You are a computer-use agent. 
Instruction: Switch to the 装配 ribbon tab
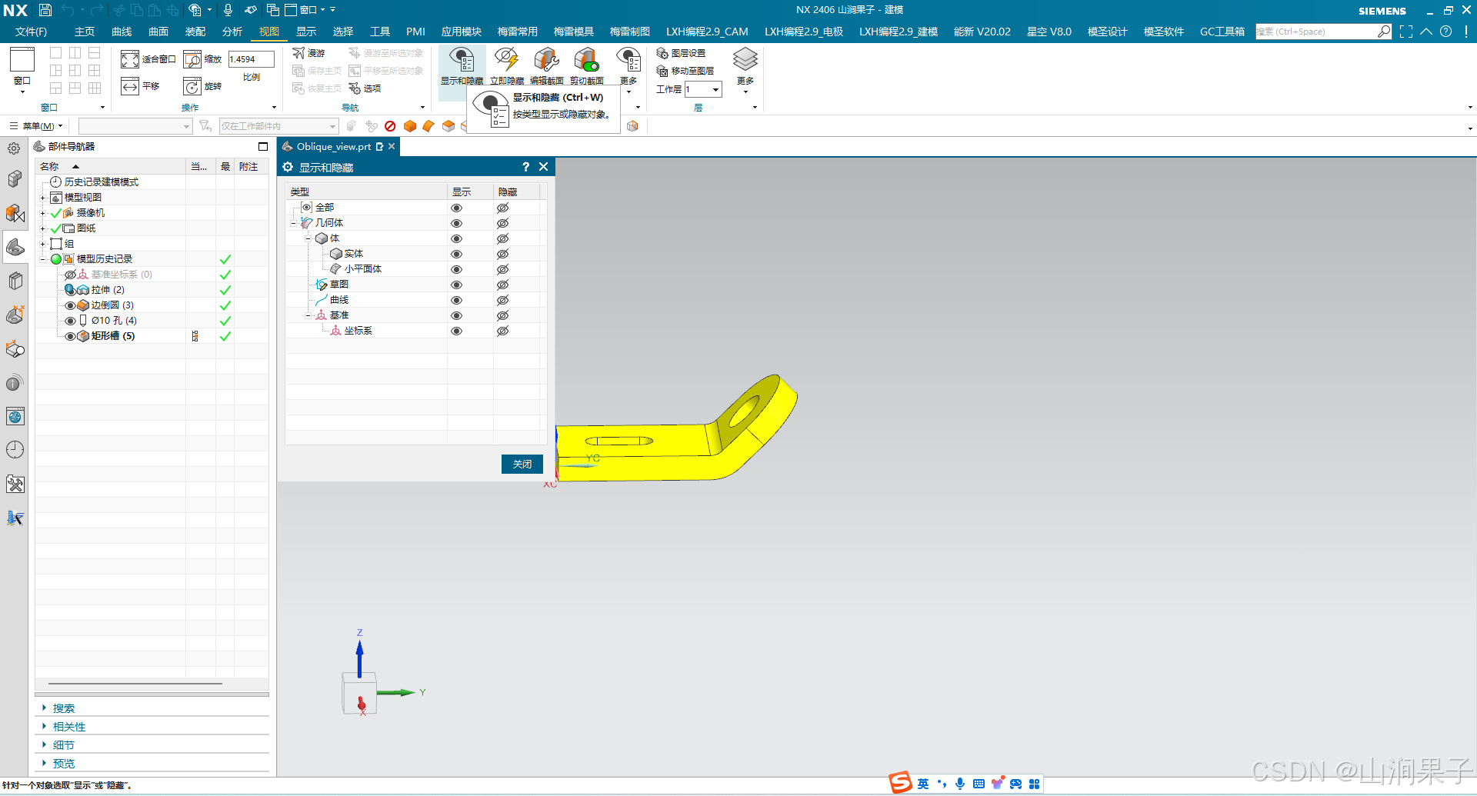point(195,32)
